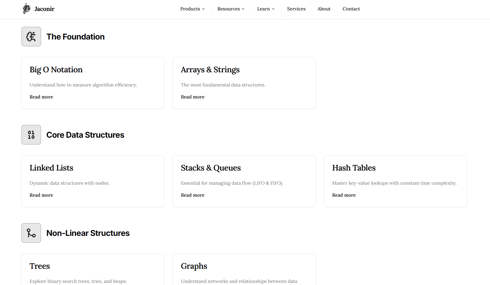Open the Services menu item
Viewport: 490px width, 285px height.
(296, 9)
